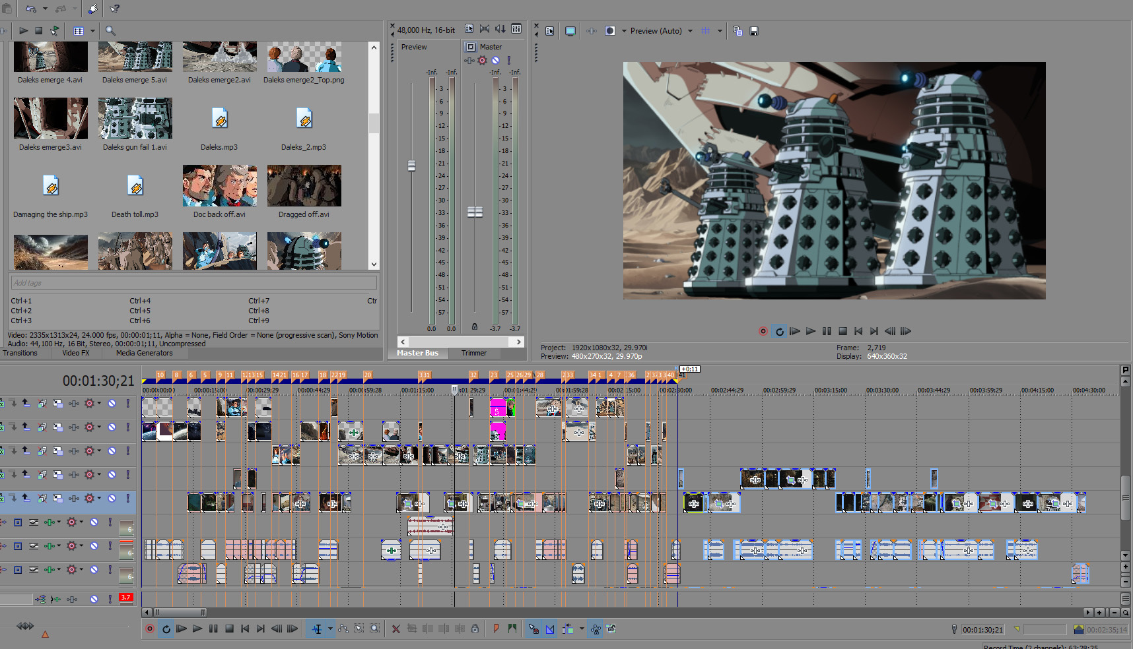Show the preview overlays grid
Image resolution: width=1133 pixels, height=649 pixels.
[x=706, y=31]
